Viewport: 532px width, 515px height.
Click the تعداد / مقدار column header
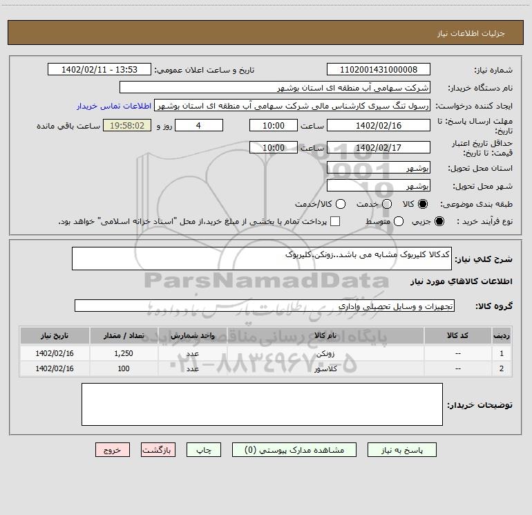(x=124, y=336)
